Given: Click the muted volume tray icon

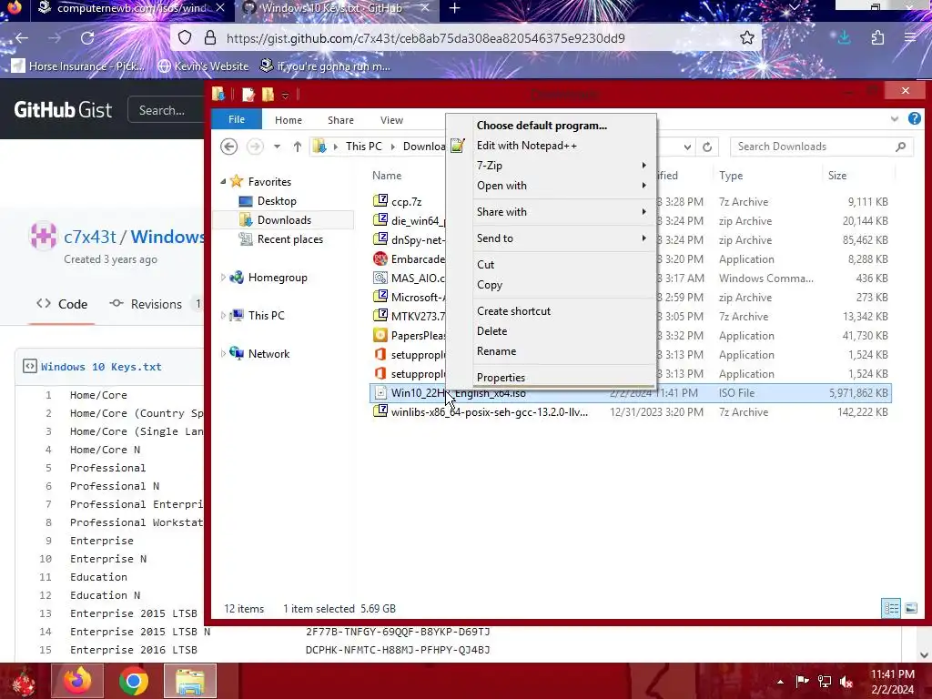Looking at the screenshot, I should coord(846,682).
